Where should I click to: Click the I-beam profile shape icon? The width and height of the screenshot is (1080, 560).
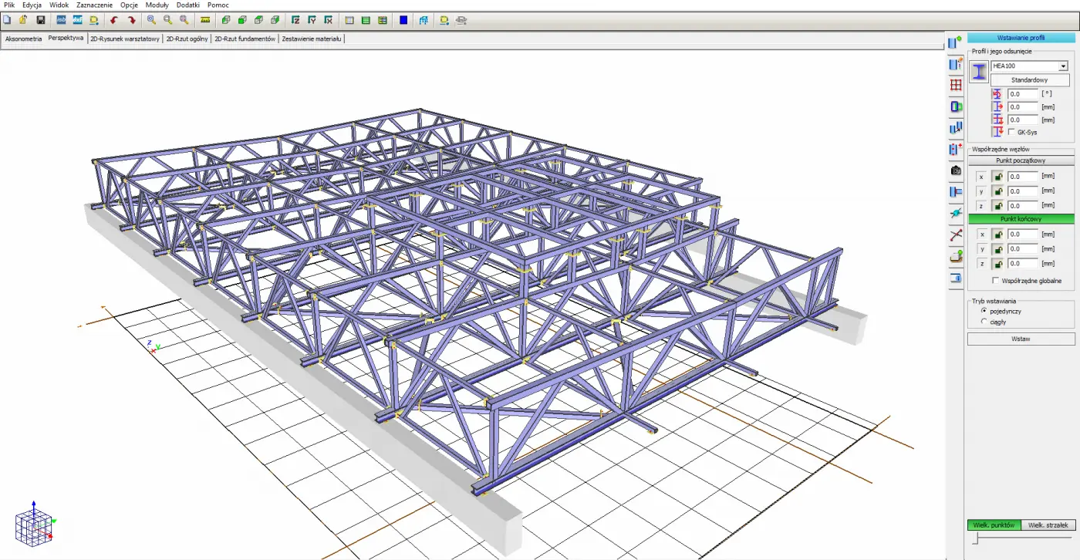pyautogui.click(x=979, y=72)
